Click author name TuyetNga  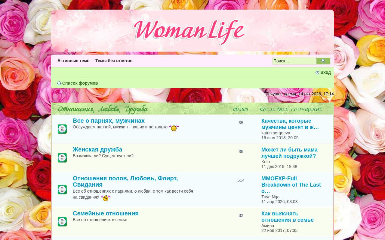[x=270, y=197]
